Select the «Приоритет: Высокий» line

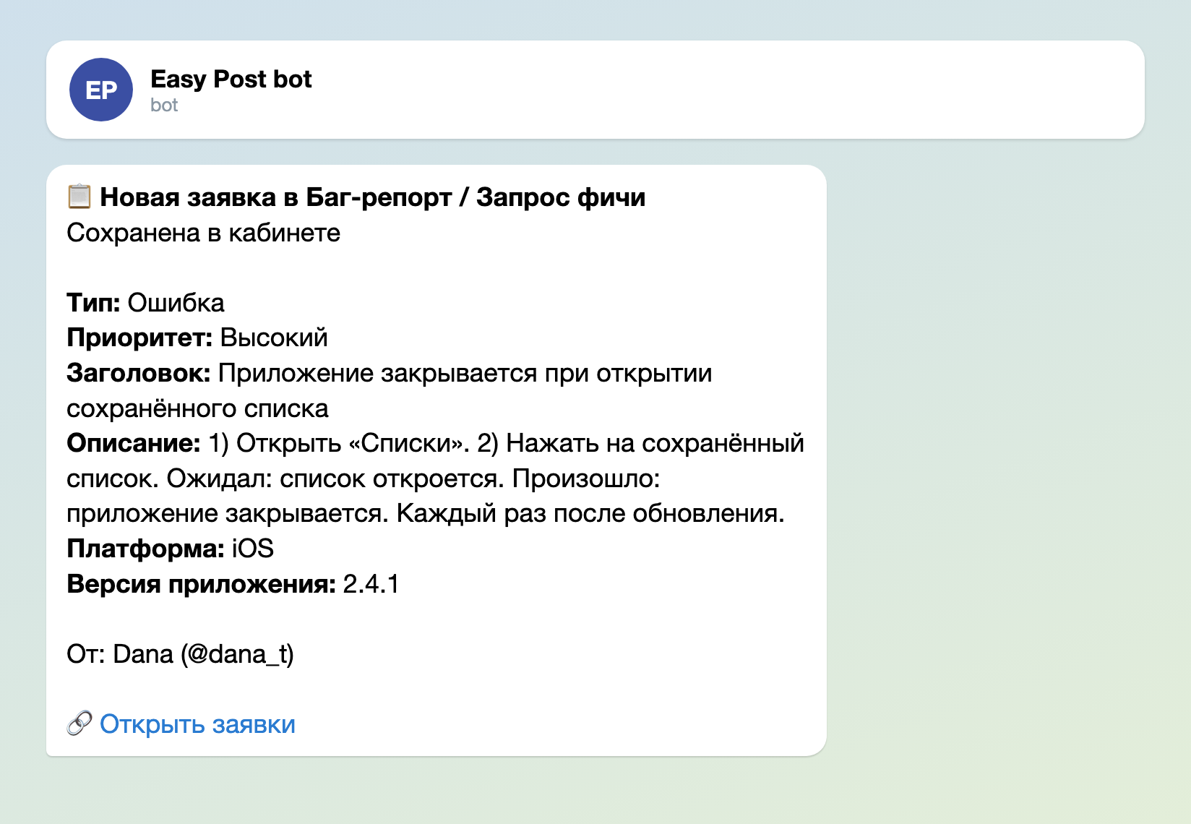coord(197,338)
